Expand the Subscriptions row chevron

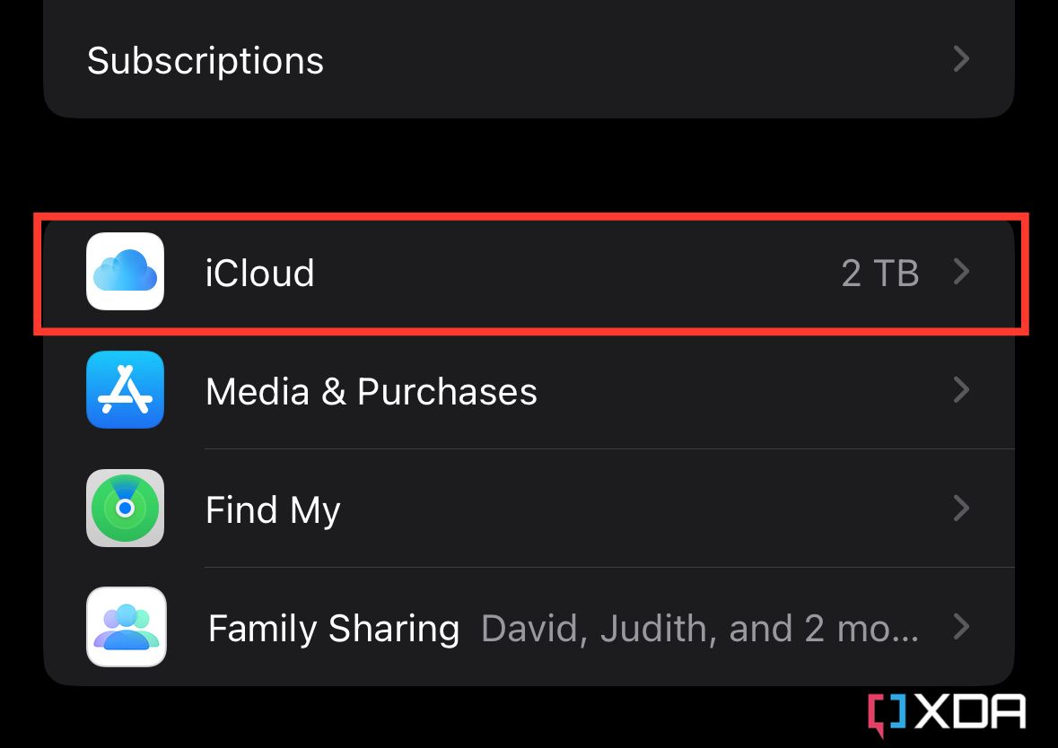click(961, 60)
